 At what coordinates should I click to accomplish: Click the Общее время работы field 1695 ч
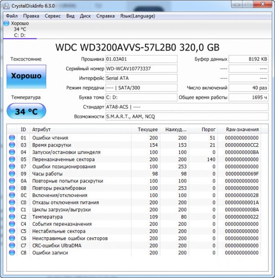(x=249, y=97)
